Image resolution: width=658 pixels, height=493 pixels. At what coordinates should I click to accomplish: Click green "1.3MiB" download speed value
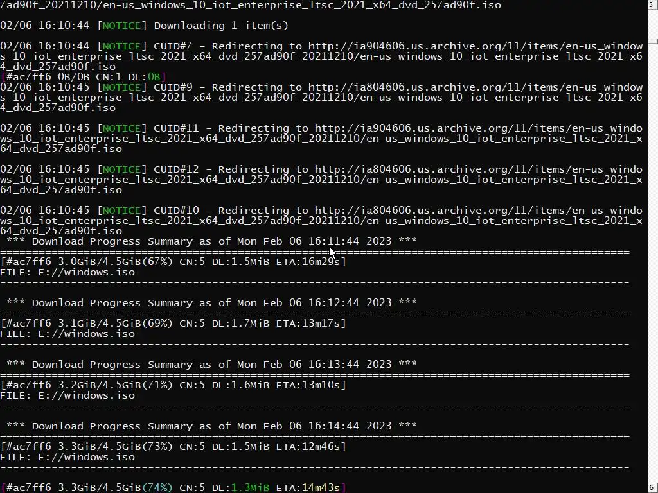click(x=250, y=488)
